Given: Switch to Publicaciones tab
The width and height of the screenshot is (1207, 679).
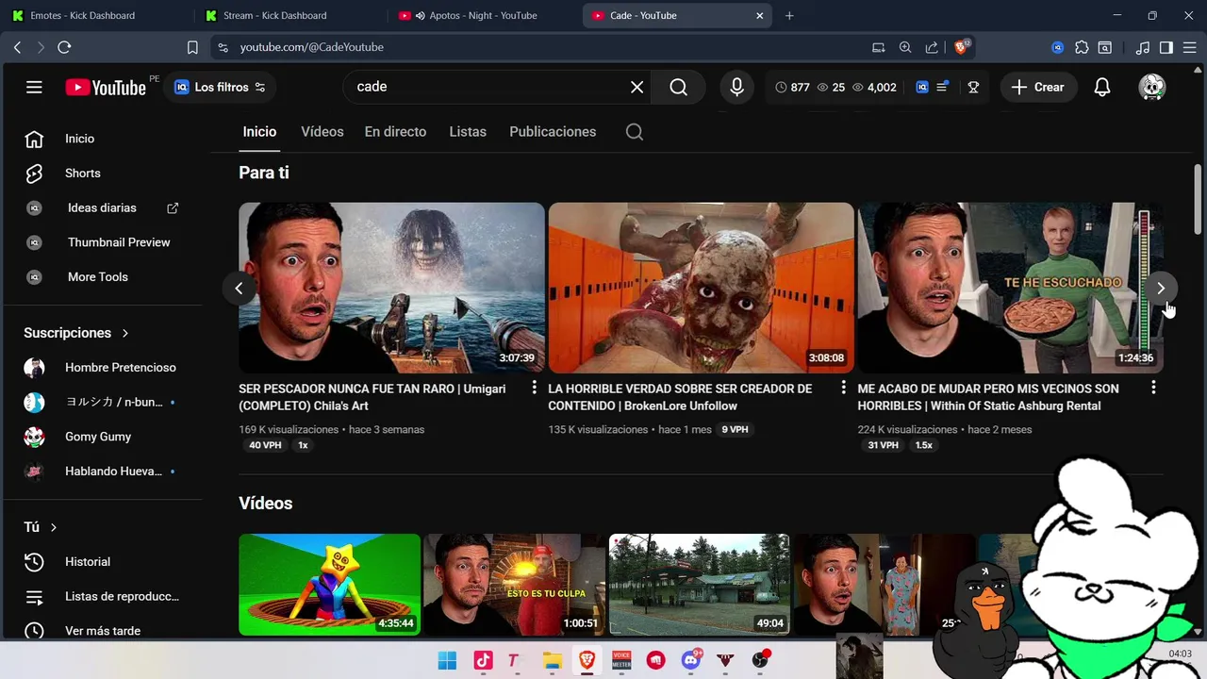Looking at the screenshot, I should pos(553,132).
